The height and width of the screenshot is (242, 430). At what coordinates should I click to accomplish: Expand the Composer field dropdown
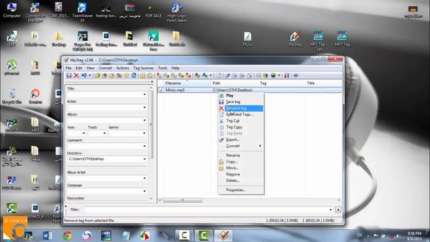pyautogui.click(x=144, y=191)
